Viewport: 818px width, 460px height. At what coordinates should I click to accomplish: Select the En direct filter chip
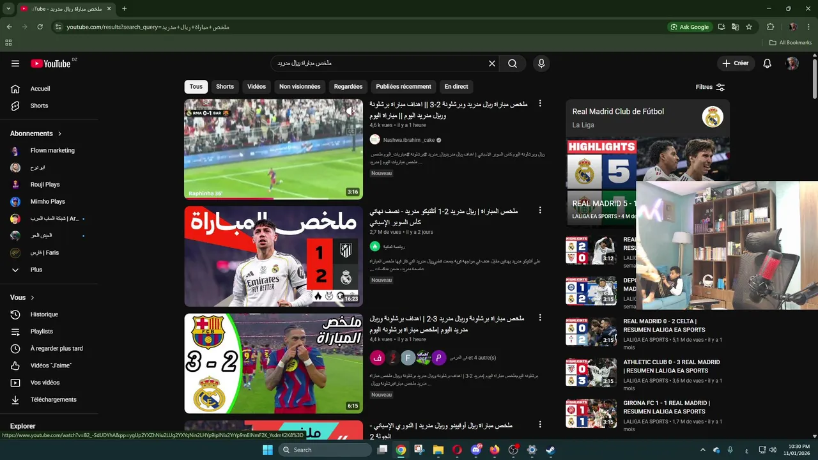pyautogui.click(x=456, y=86)
